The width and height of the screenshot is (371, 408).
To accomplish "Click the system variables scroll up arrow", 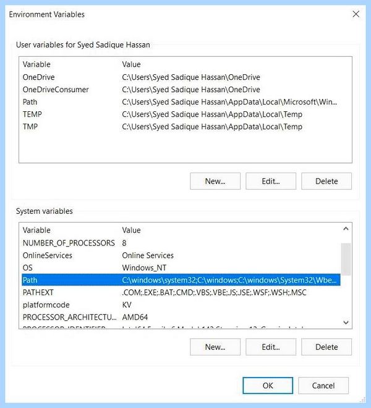I will pyautogui.click(x=346, y=229).
